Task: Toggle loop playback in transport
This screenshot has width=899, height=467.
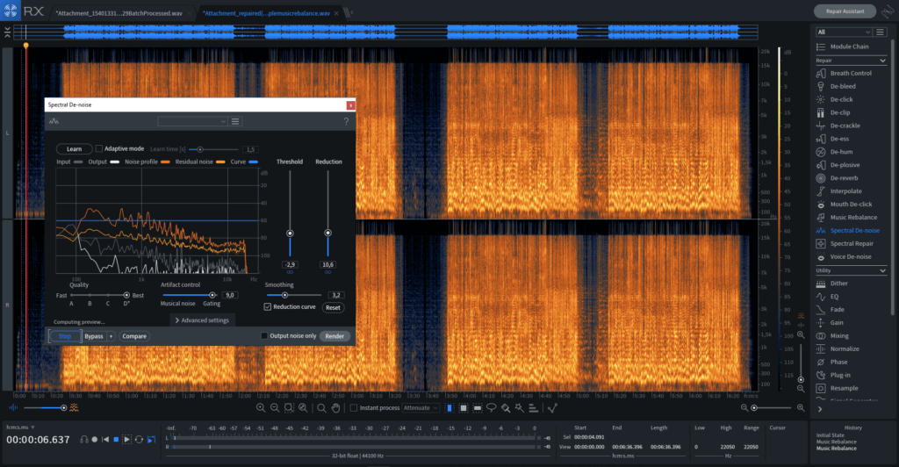Action: [x=139, y=440]
